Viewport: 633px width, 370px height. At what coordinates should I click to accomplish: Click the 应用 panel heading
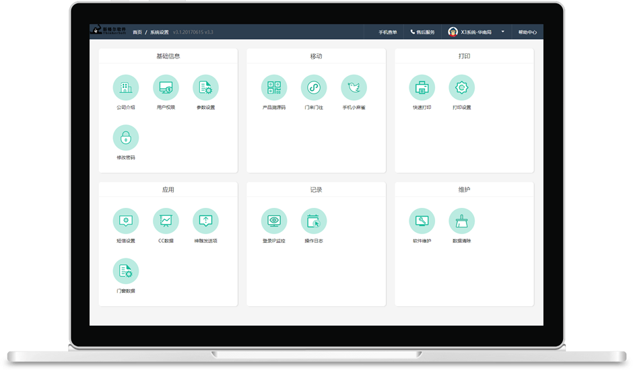[x=168, y=190]
